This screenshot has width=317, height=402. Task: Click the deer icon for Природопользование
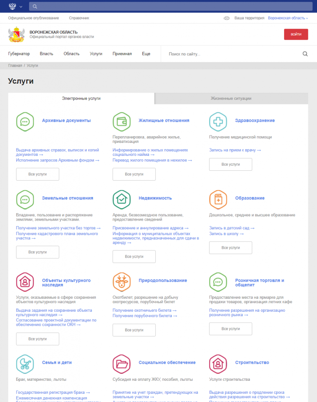122,282
